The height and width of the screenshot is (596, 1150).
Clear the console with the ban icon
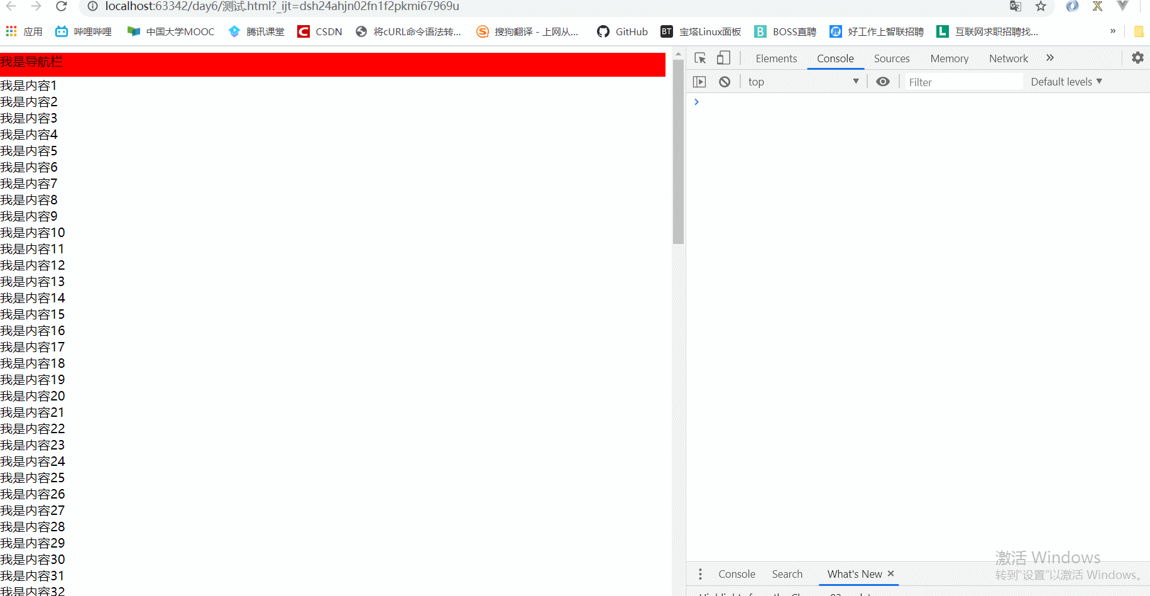click(725, 82)
